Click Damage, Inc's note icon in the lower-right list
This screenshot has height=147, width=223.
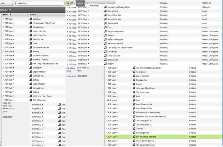(x=134, y=80)
